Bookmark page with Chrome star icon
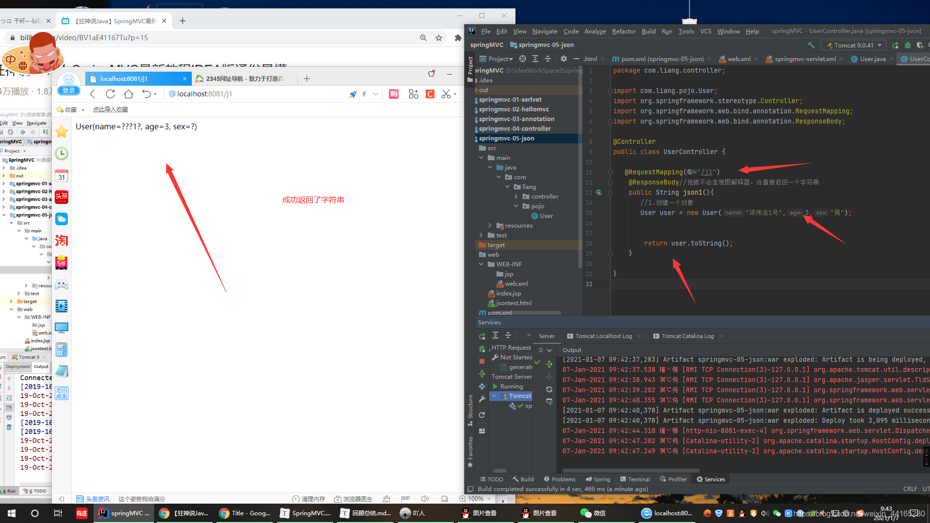 point(439,38)
